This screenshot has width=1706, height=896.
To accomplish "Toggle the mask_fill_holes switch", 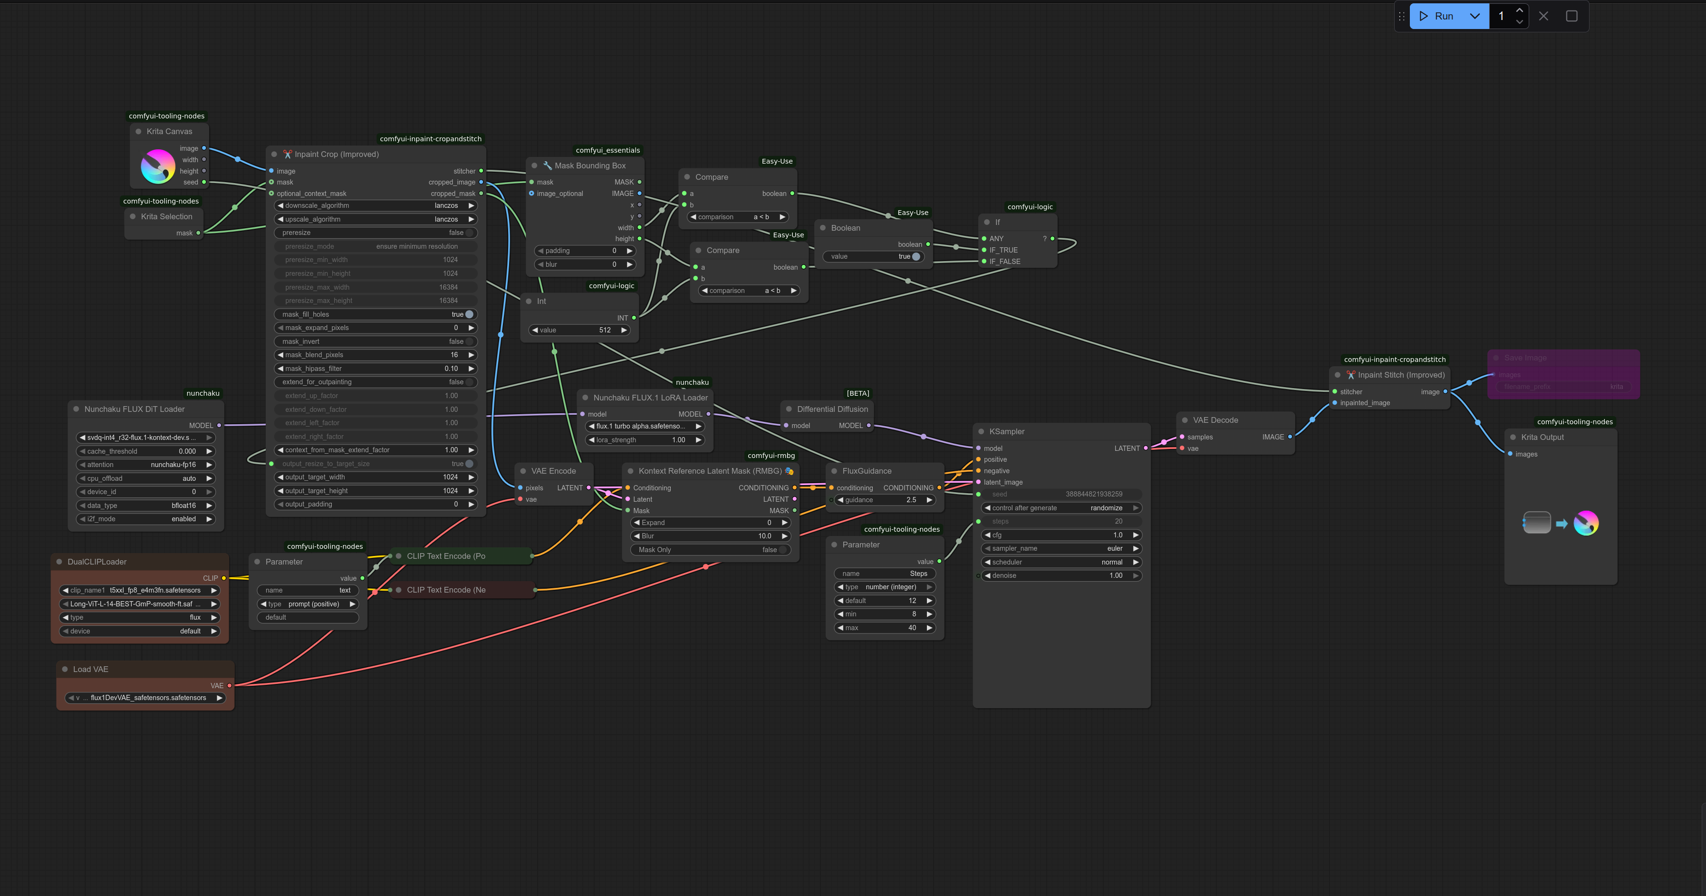I will click(469, 314).
